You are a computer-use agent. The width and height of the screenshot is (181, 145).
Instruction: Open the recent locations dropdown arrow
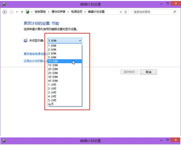click(17, 12)
